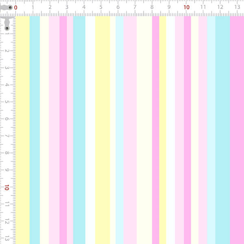Image resolution: width=244 pixels, height=244 pixels.
Task: Select the bright pink stripe under ruler mark 8
Action: click(x=155, y=130)
